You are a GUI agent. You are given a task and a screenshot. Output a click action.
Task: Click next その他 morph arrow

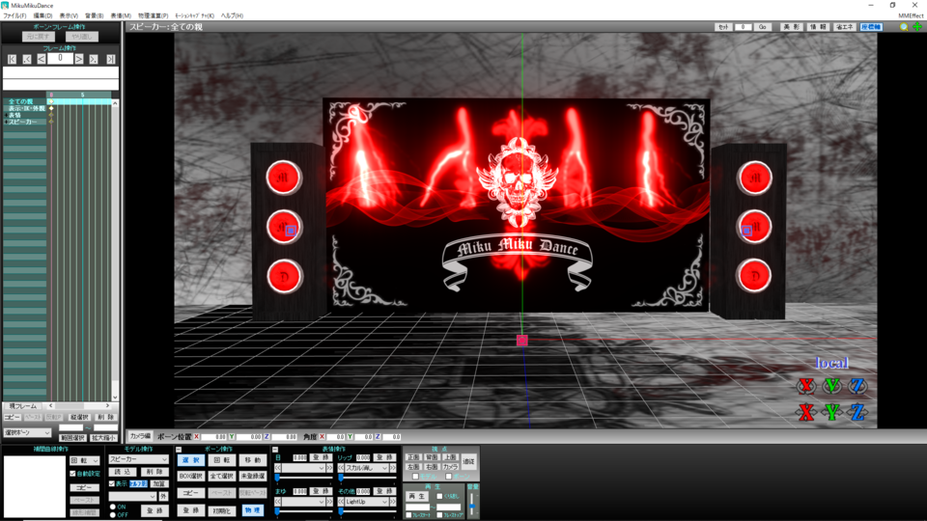point(393,502)
